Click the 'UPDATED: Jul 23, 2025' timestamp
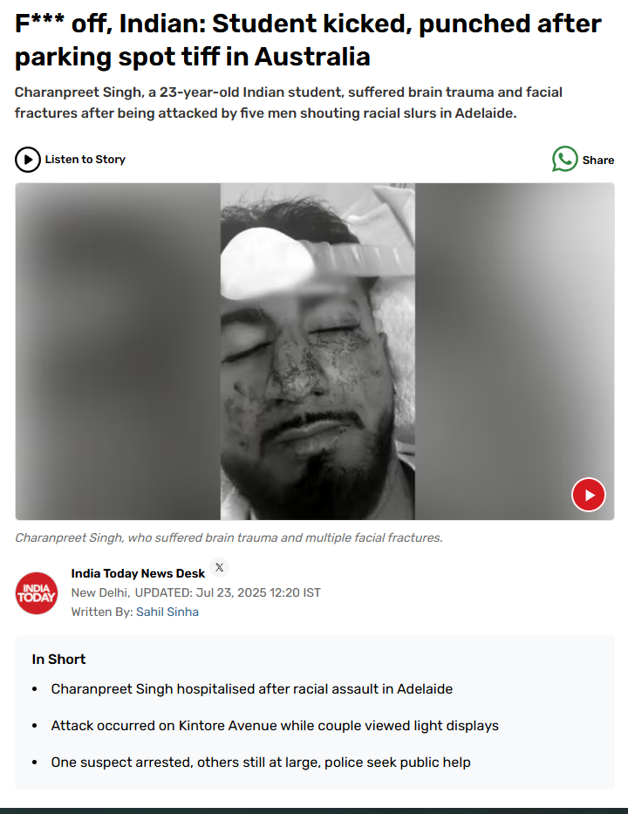Image resolution: width=628 pixels, height=814 pixels. [x=228, y=593]
